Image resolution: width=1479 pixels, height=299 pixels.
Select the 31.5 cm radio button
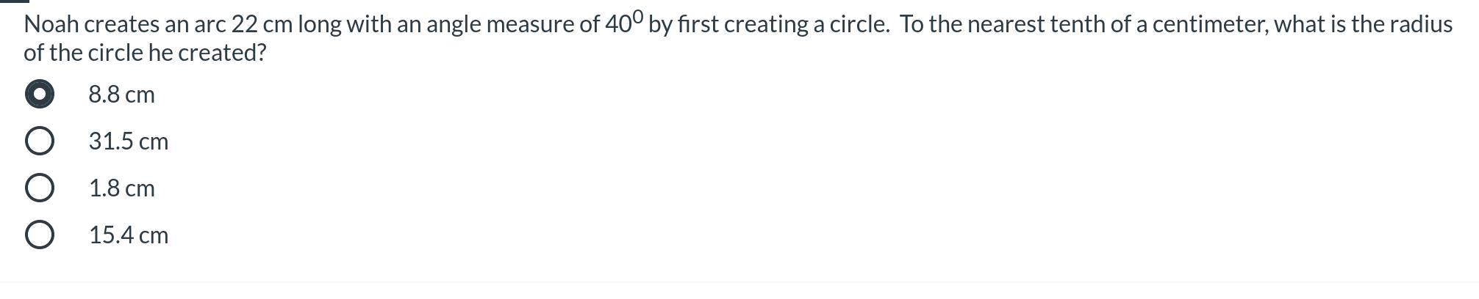tap(39, 141)
